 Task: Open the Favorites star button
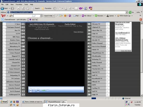pos(47,8)
